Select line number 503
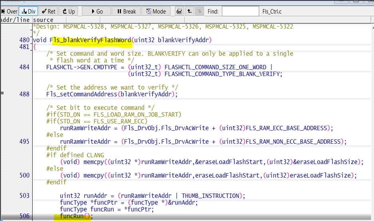Viewport: 374px width, 221px height. tap(24, 196)
